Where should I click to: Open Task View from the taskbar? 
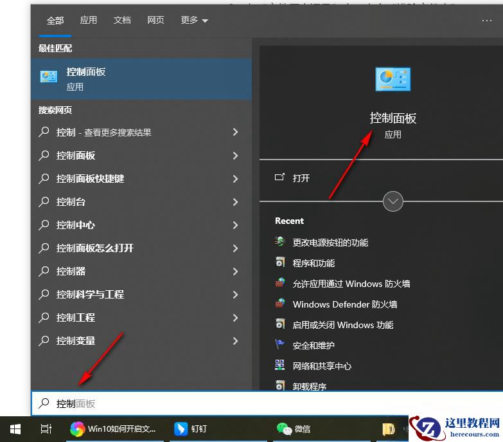46,429
